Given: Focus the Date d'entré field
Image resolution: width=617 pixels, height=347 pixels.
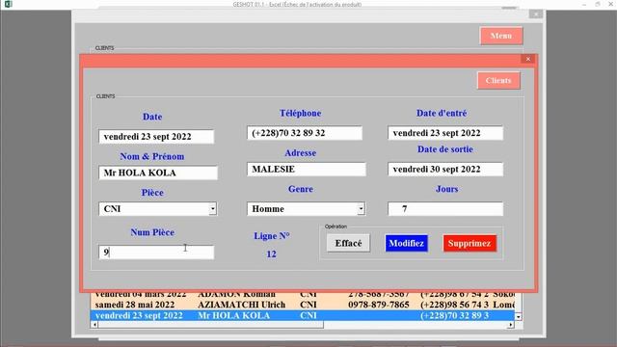Looking at the screenshot, I should coord(445,133).
